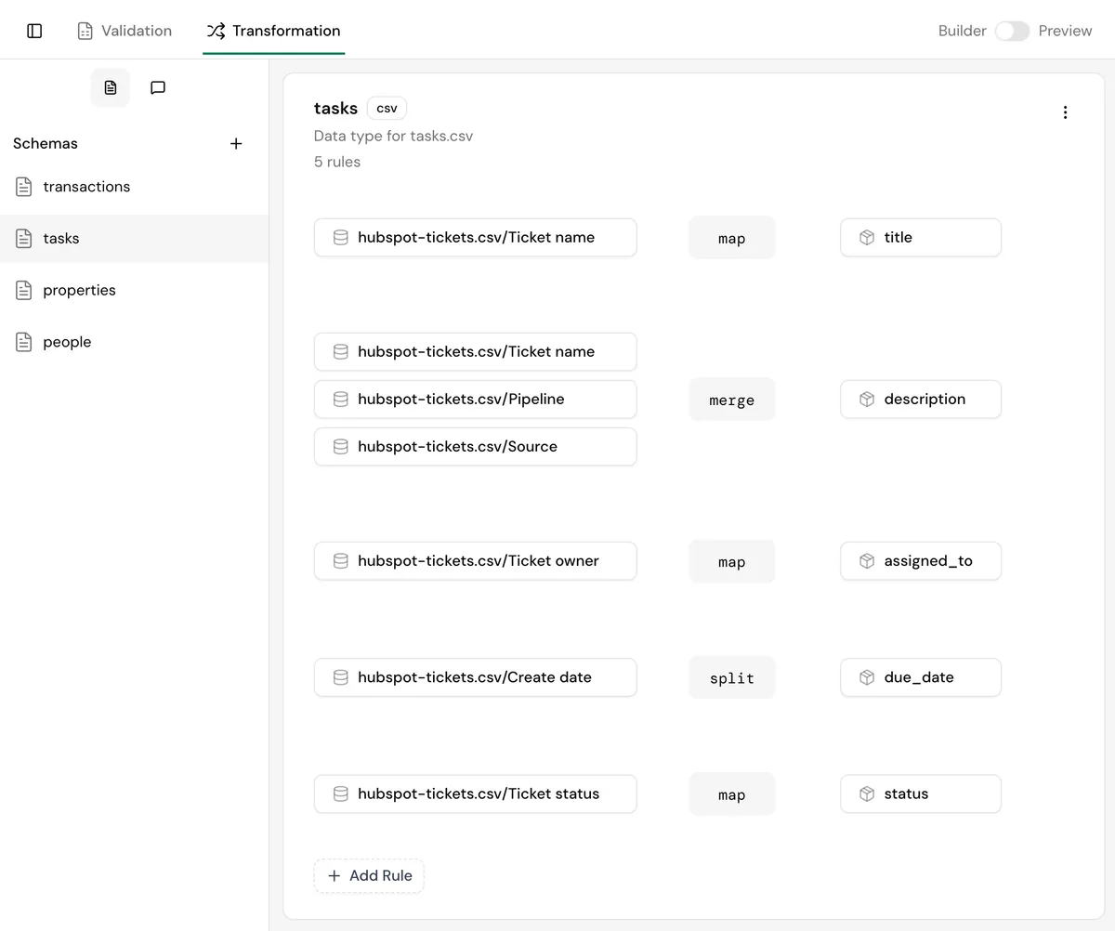1115x931 pixels.
Task: Click the database icon beside Create date
Action: 341,677
